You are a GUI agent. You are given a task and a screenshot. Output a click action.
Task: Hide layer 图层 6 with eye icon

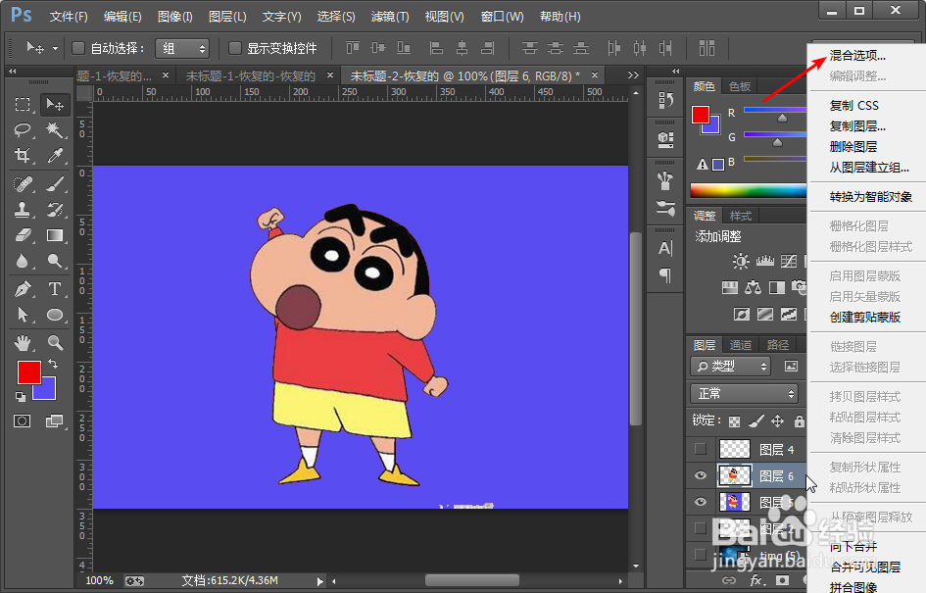tap(701, 475)
